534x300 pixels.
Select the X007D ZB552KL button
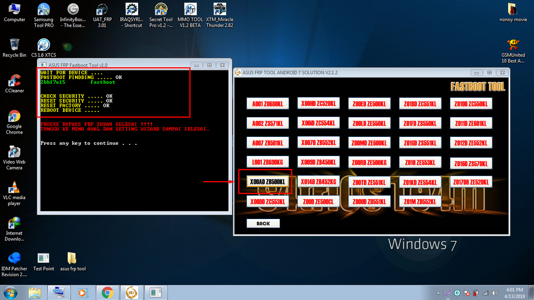(x=318, y=142)
